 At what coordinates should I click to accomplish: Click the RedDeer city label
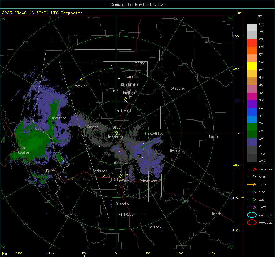(x=130, y=93)
